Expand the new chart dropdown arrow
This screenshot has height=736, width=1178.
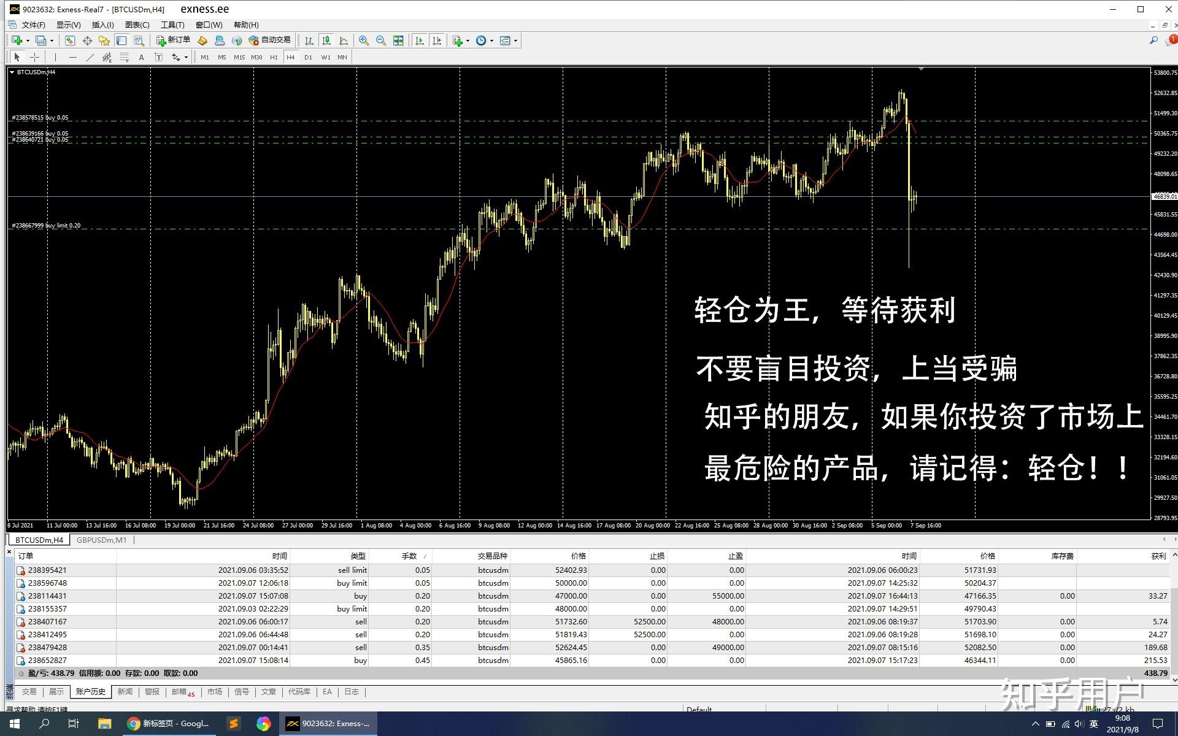28,40
